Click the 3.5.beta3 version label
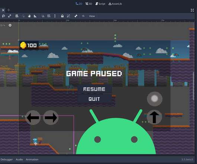 (x=187, y=159)
